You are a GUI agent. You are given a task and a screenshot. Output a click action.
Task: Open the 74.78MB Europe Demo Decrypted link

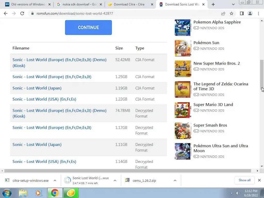tap(60, 113)
